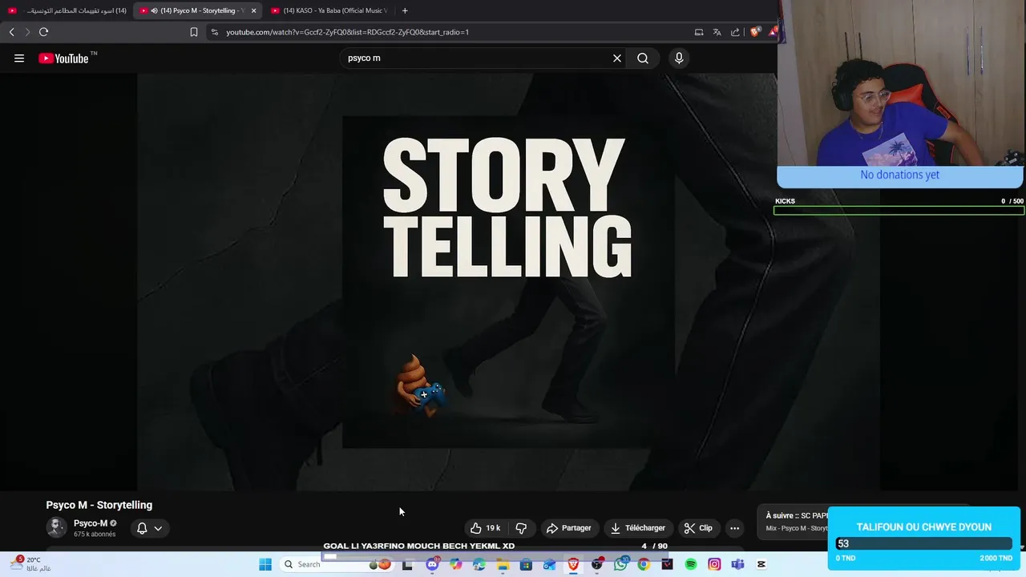The image size is (1026, 577).
Task: Open a new browser tab
Action: [x=405, y=10]
